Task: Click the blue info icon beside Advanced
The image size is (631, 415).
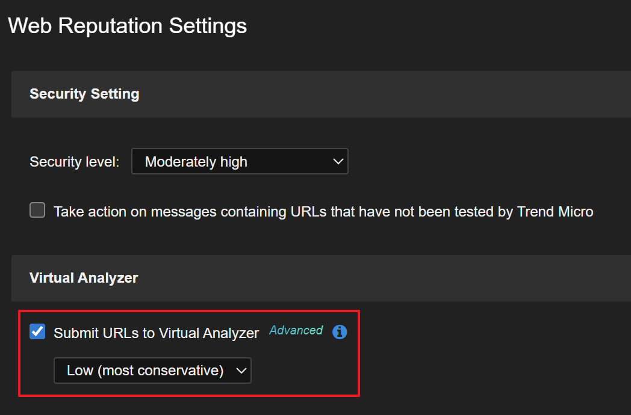Action: 340,332
